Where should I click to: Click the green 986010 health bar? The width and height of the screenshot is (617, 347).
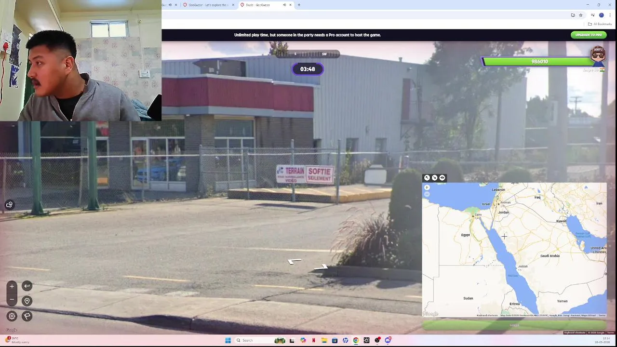click(x=539, y=62)
